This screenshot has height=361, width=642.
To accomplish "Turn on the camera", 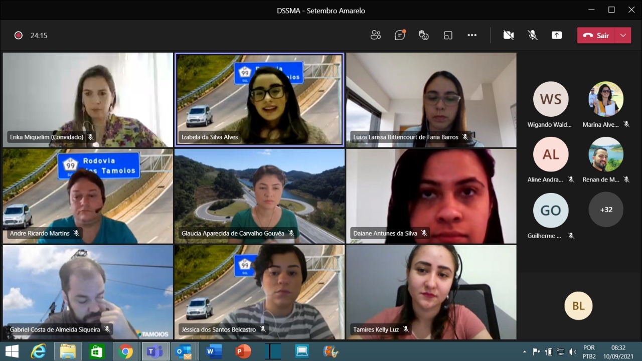I will [509, 35].
